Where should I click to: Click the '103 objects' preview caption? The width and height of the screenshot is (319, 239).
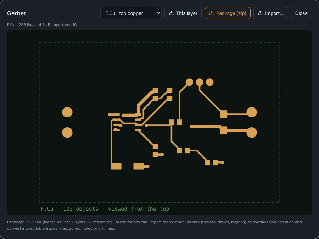coord(105,209)
